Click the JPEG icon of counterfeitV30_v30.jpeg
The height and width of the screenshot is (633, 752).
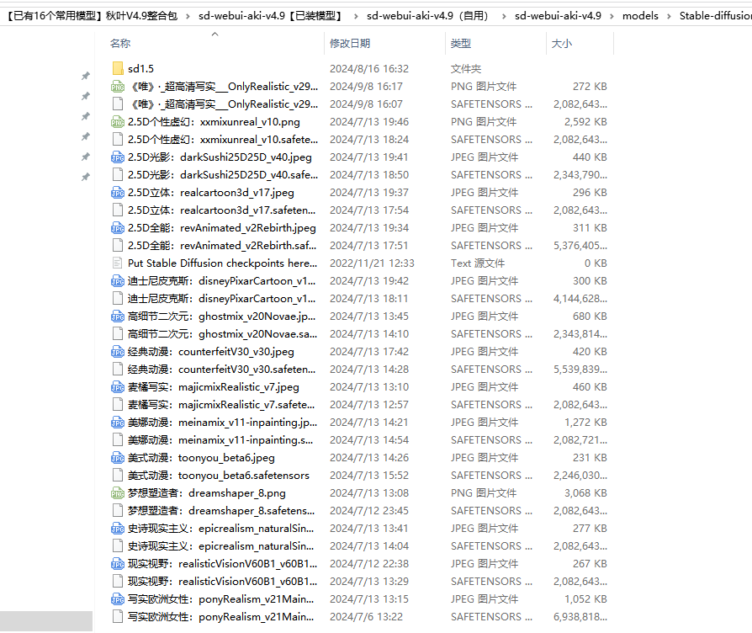(118, 352)
